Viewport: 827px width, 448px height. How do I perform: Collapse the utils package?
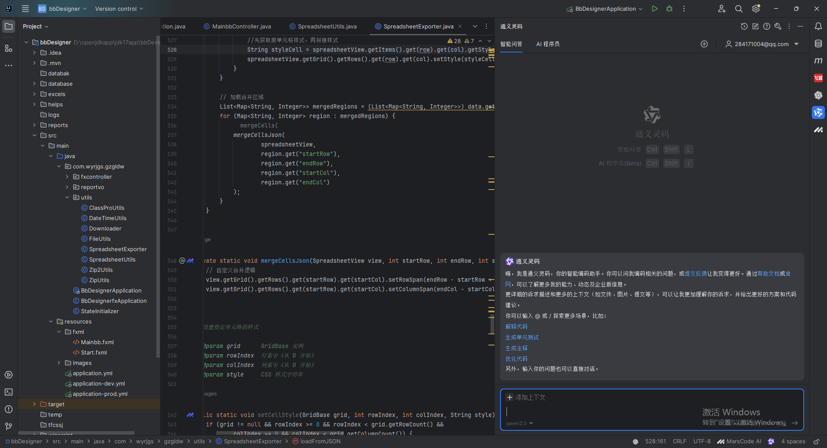(x=67, y=197)
